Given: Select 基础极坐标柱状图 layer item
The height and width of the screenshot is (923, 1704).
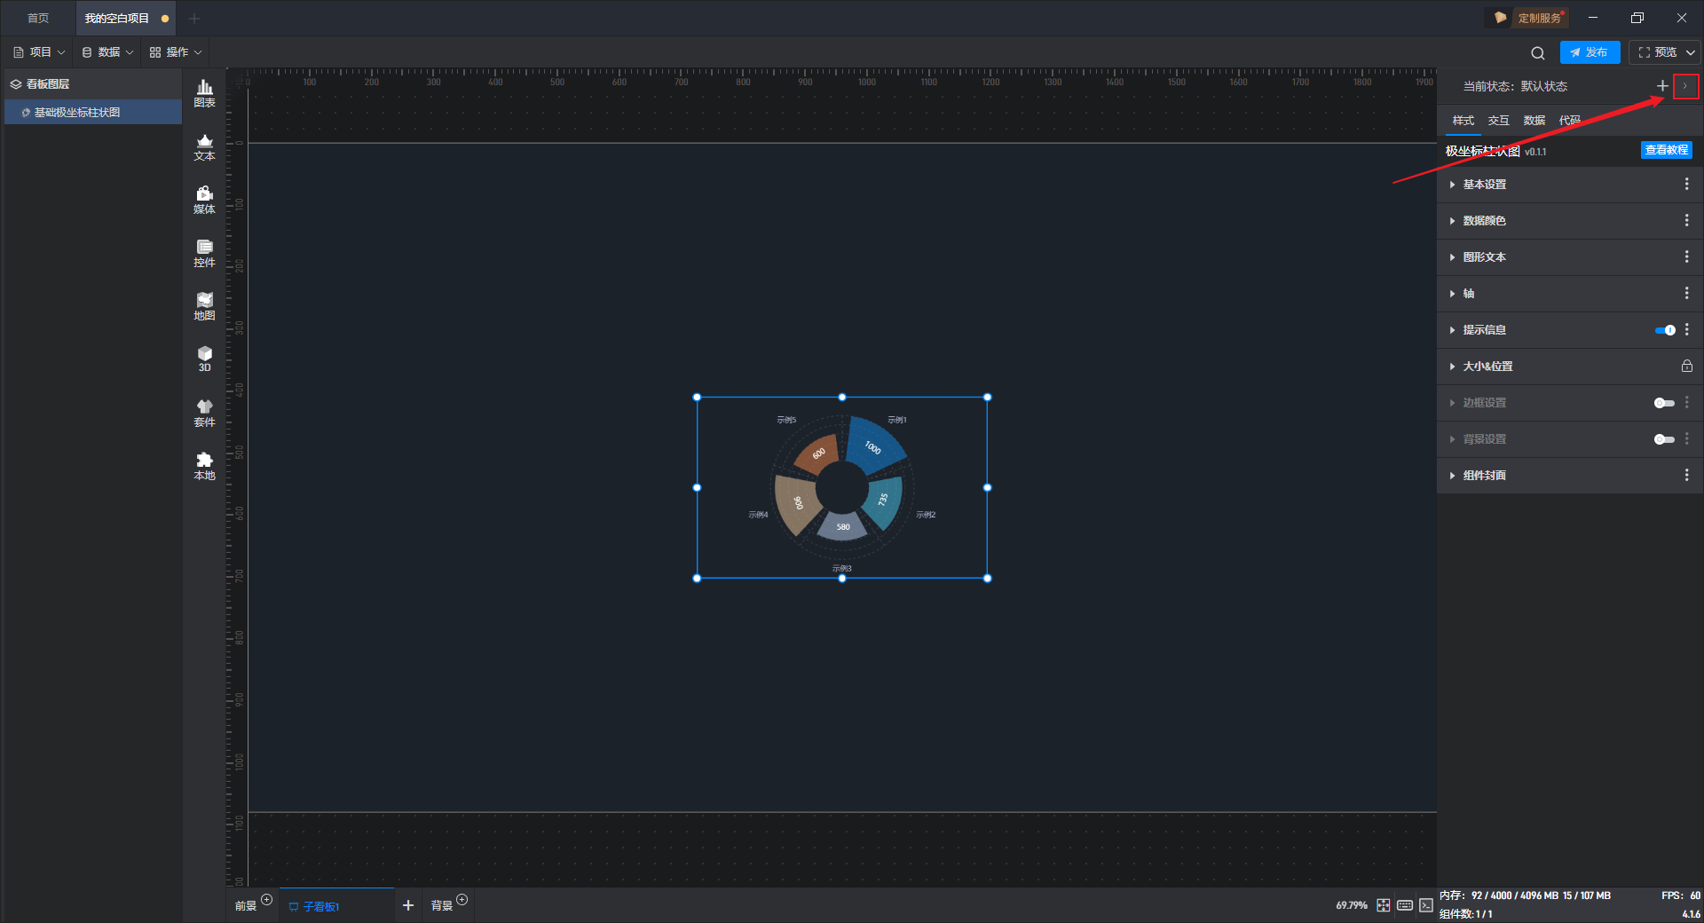Looking at the screenshot, I should (93, 113).
